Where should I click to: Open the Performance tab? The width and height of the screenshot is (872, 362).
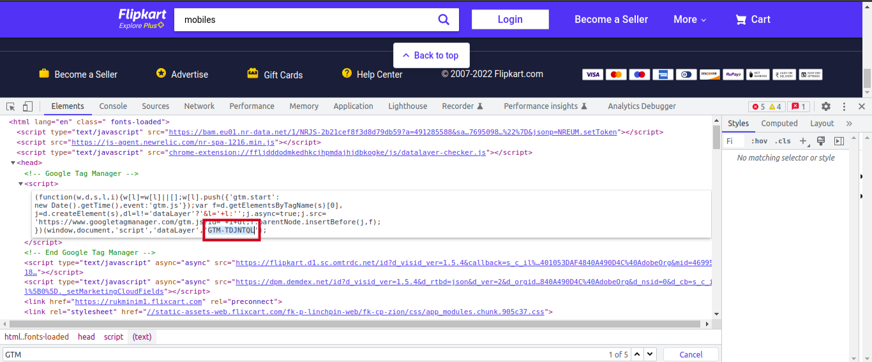[252, 106]
